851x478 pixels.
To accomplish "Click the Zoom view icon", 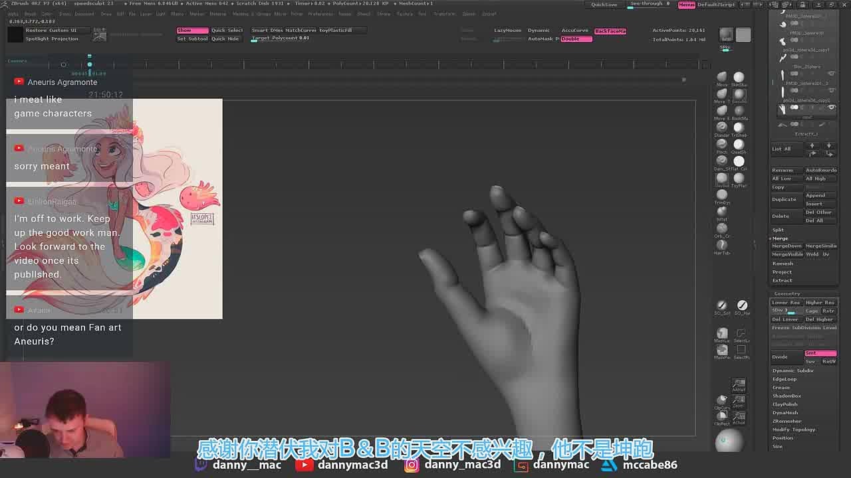I will [x=739, y=400].
